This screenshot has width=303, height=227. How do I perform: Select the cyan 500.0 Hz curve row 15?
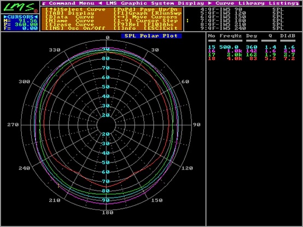[252, 47]
